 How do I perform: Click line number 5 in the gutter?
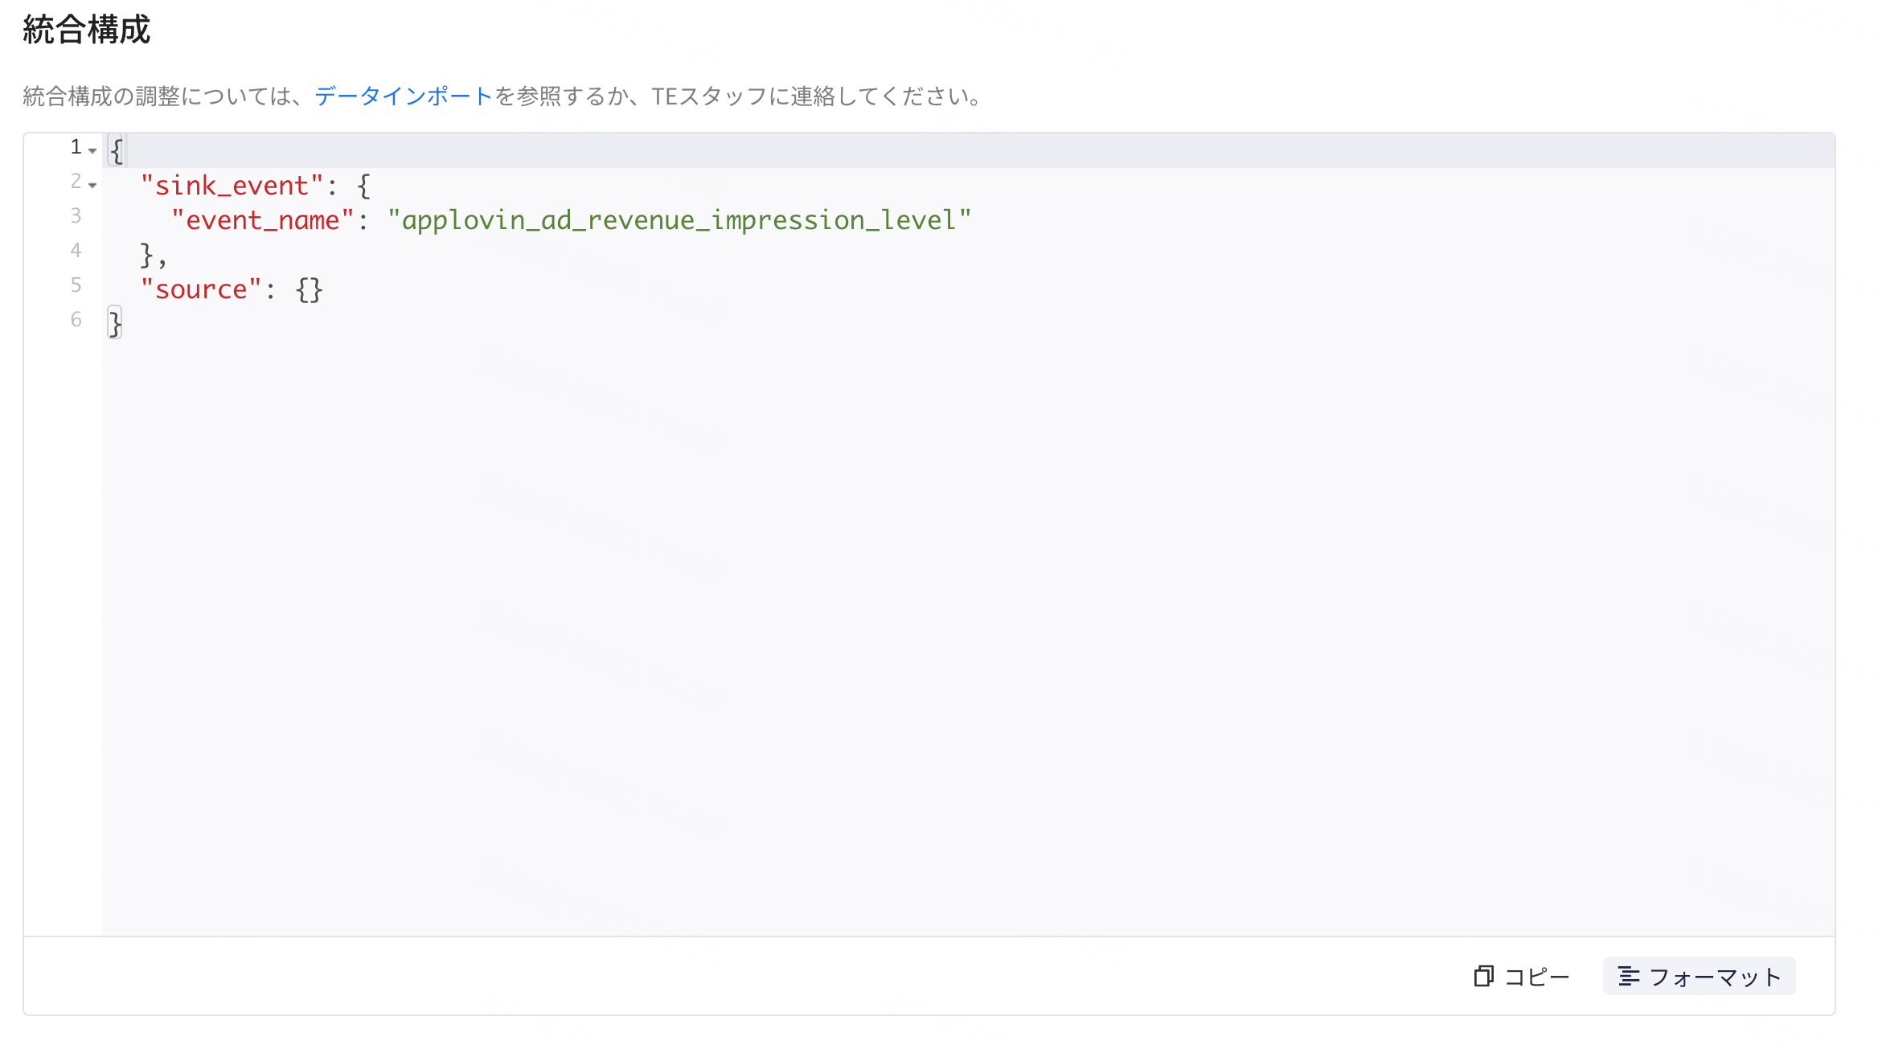tap(76, 285)
